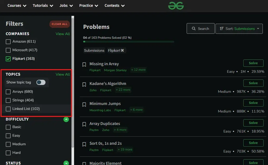
Task: Open the Tutorials dropdown menu
Action: coord(43,5)
